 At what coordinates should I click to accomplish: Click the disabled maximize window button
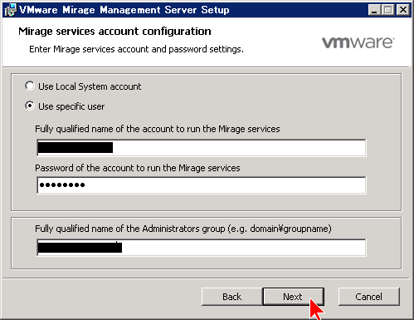point(388,10)
